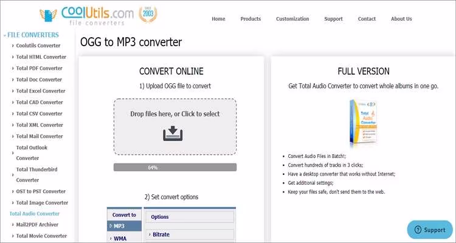Viewport: 456px width, 243px height.
Task: Open Total Image Converter link
Action: tap(42, 203)
